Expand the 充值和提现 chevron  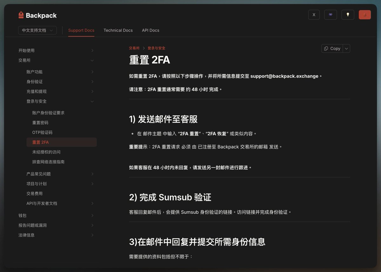tap(92, 91)
